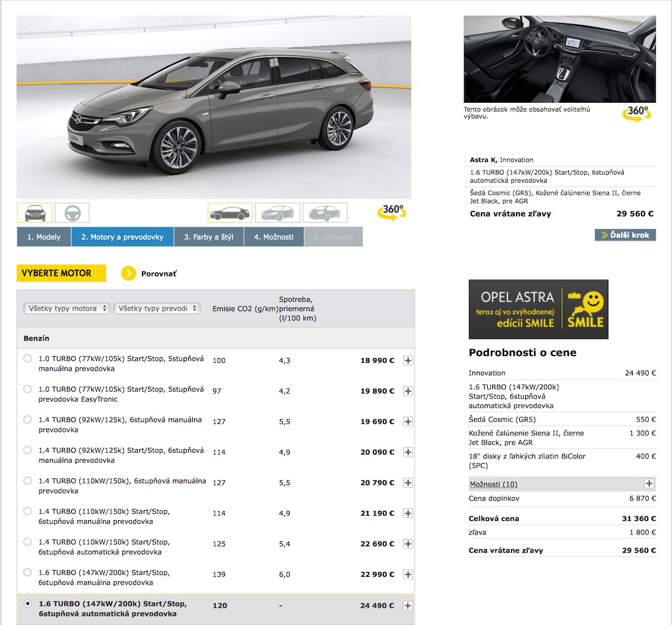Choose 1.4 TURBO (110kW/150k) automatic engine
Screen dimensions: 672x625
point(27,542)
